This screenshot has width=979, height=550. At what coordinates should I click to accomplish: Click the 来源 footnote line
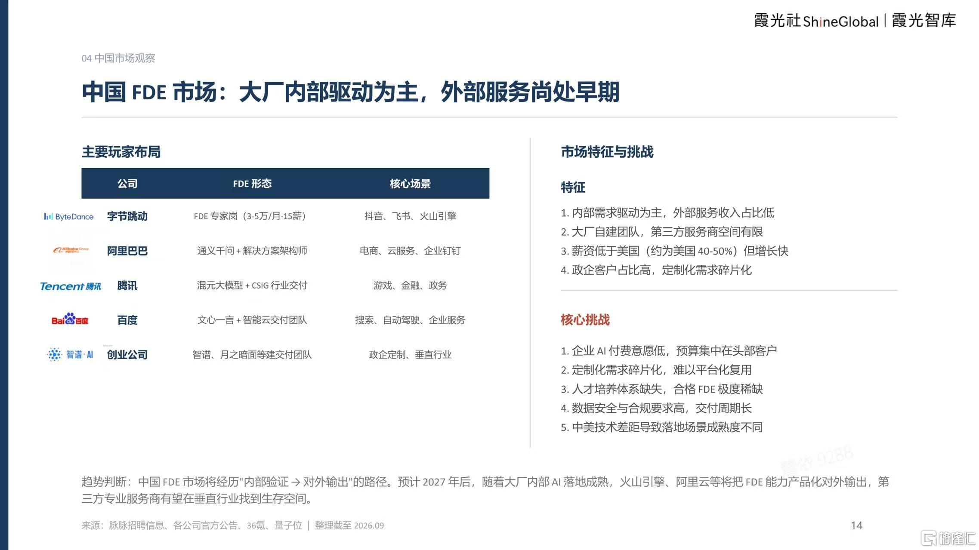point(233,525)
